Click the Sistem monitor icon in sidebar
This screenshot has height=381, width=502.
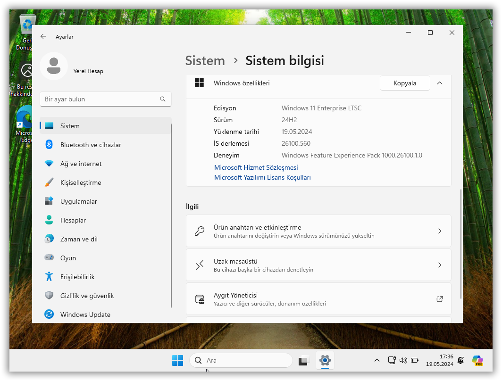pyautogui.click(x=49, y=126)
